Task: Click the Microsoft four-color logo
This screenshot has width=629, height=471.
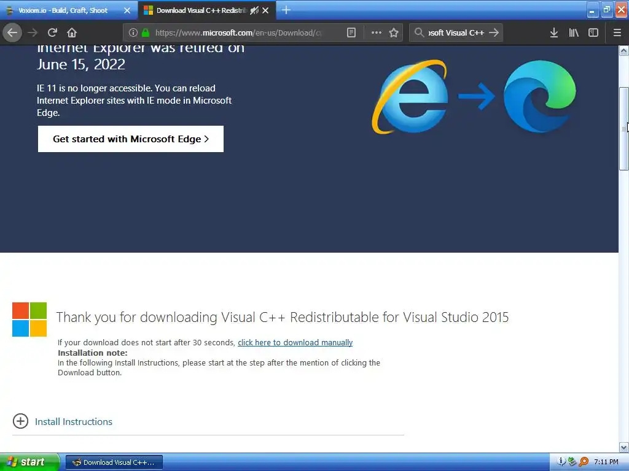Action: [29, 319]
